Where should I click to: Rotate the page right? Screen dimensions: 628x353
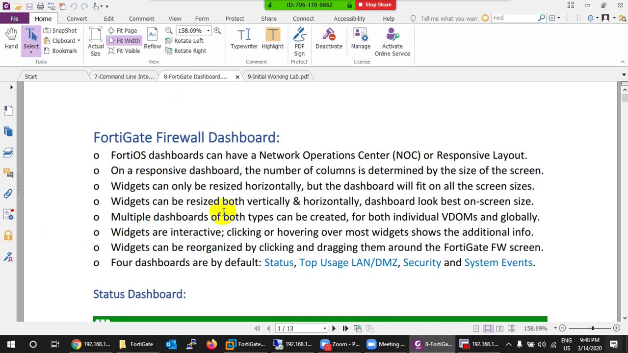tap(186, 51)
